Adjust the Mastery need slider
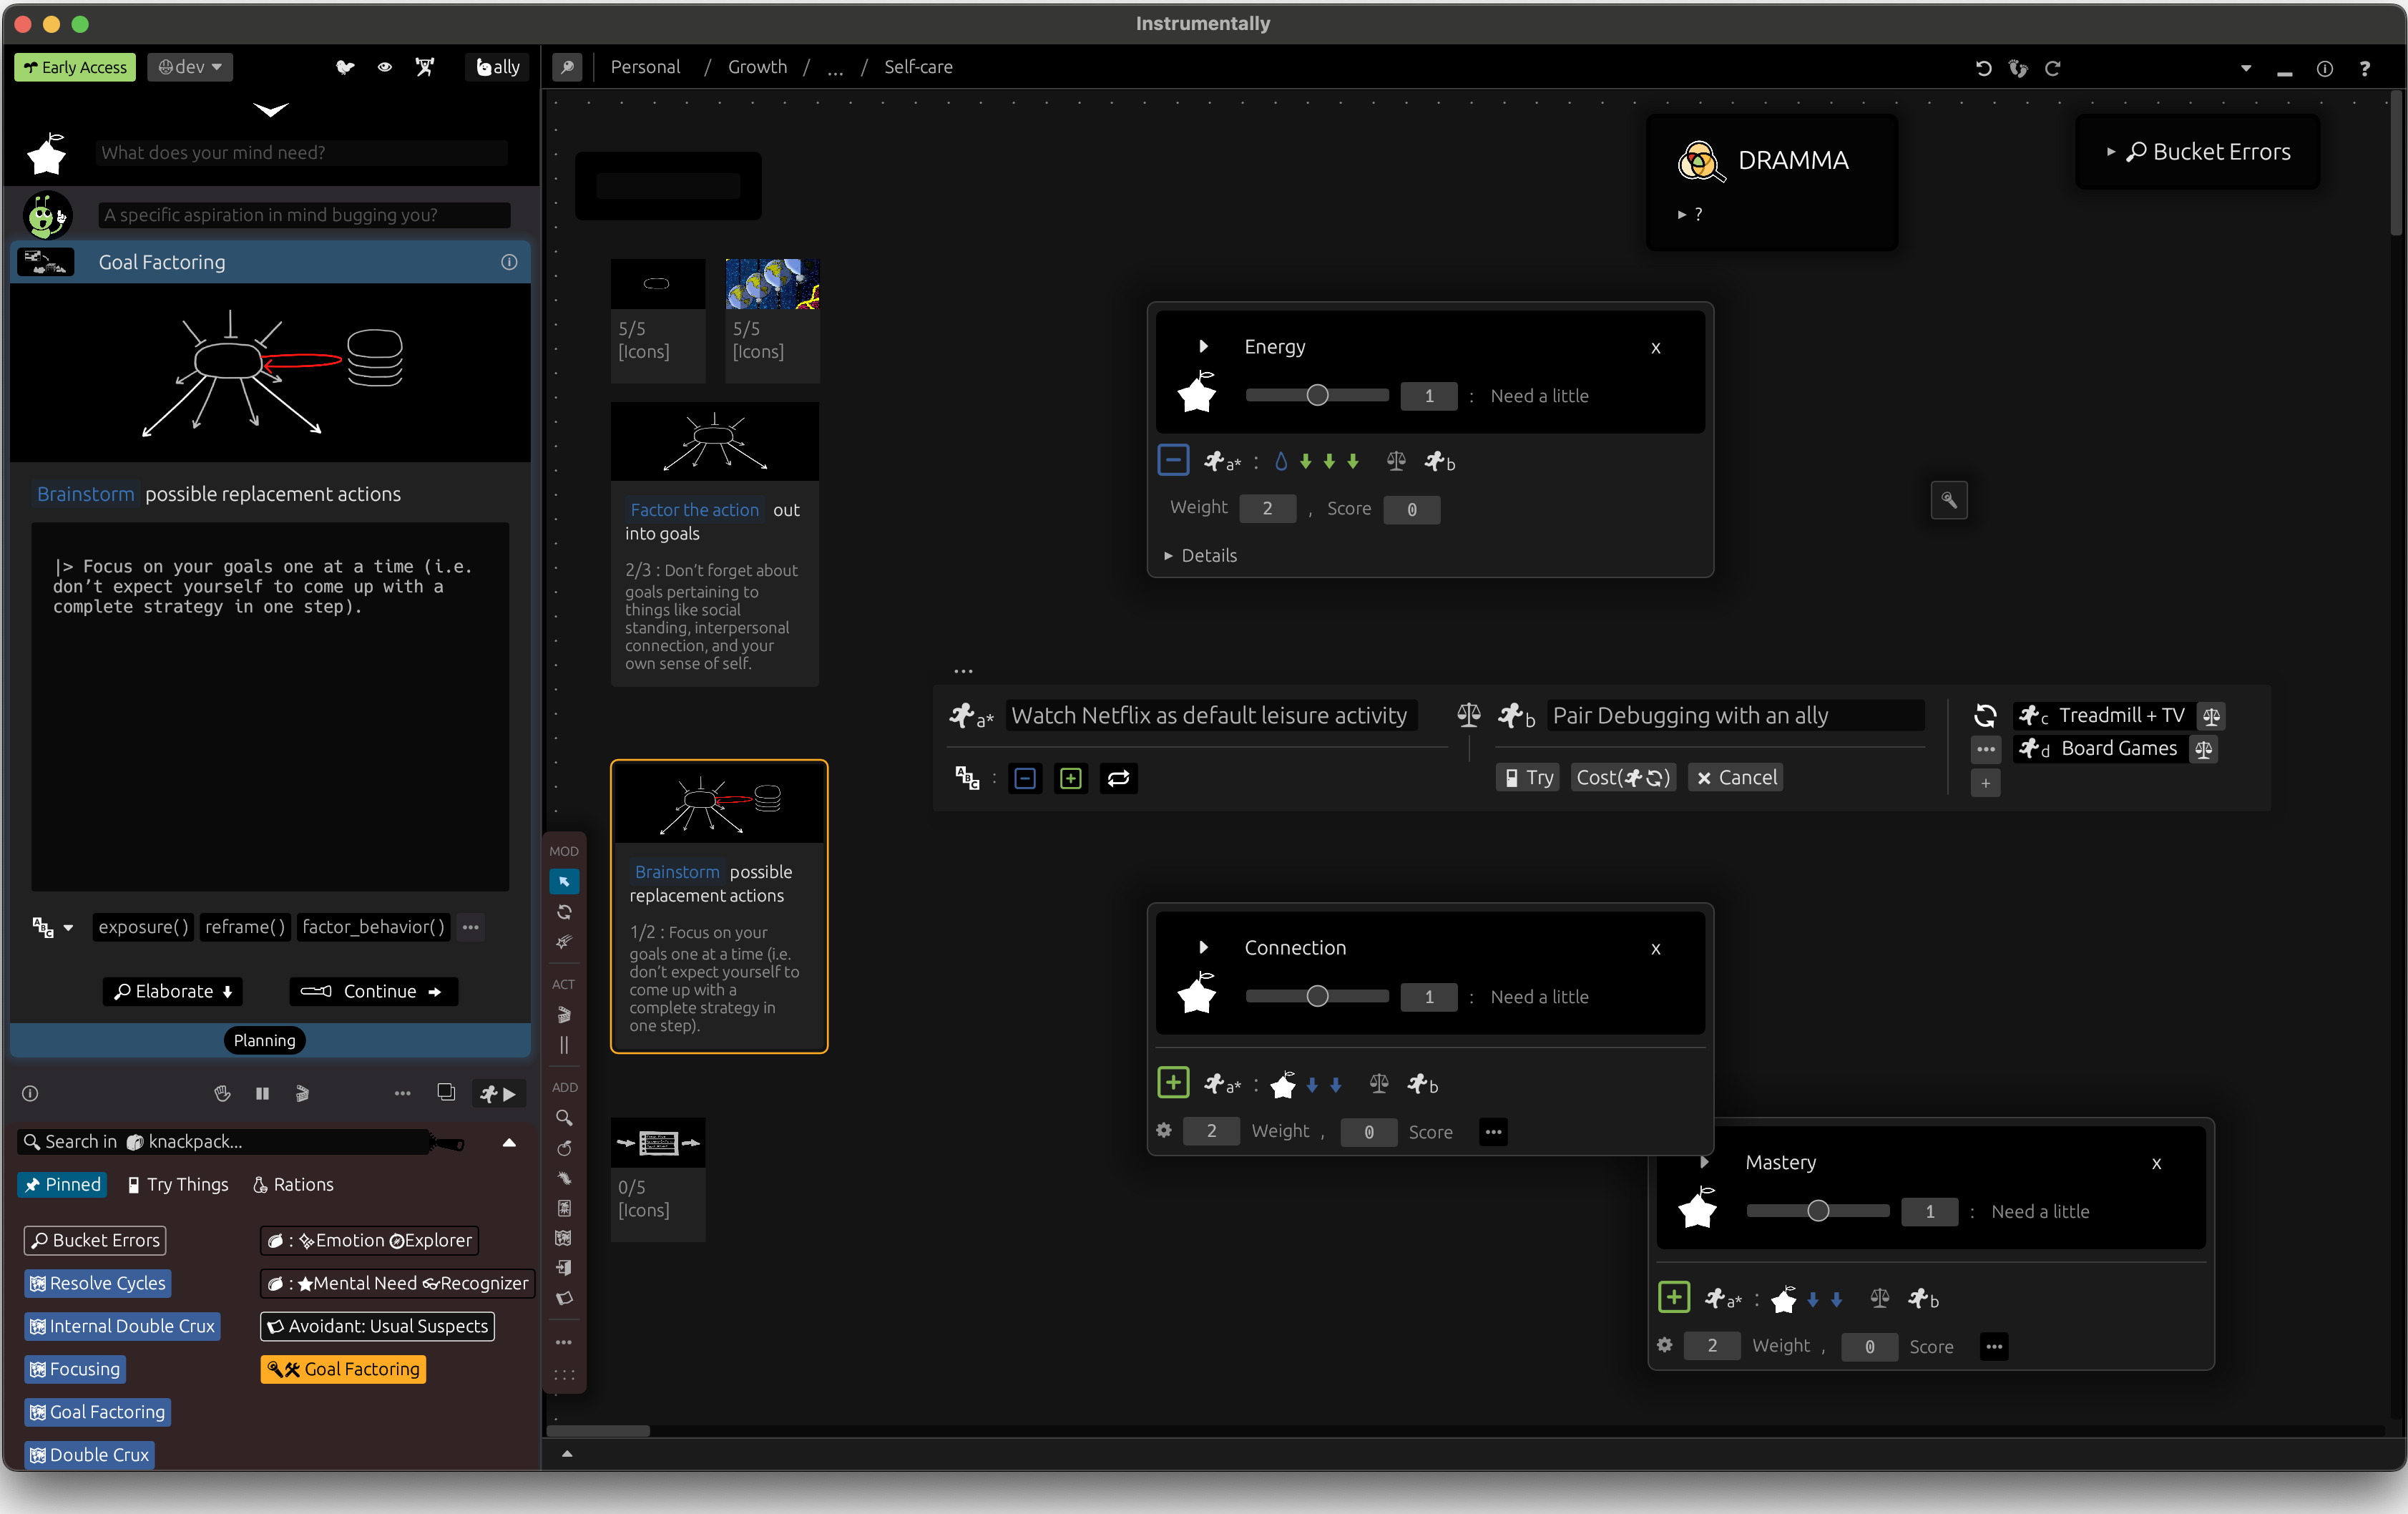 click(x=1818, y=1211)
